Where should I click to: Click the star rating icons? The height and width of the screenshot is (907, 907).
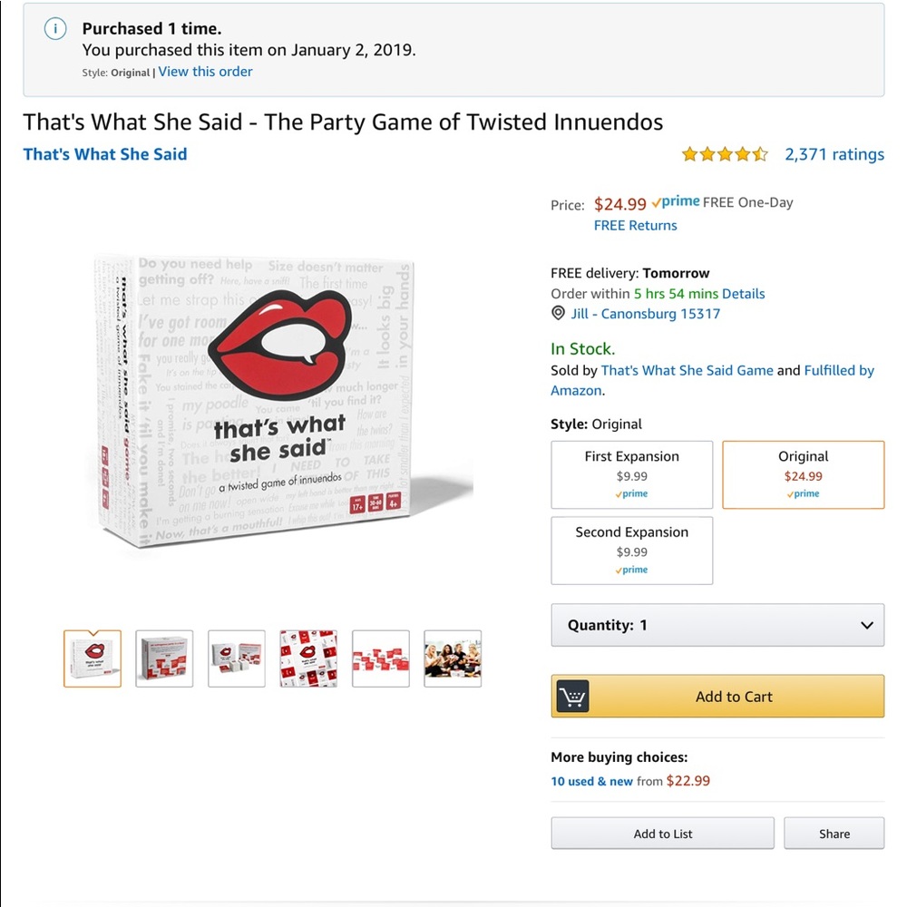[x=725, y=154]
